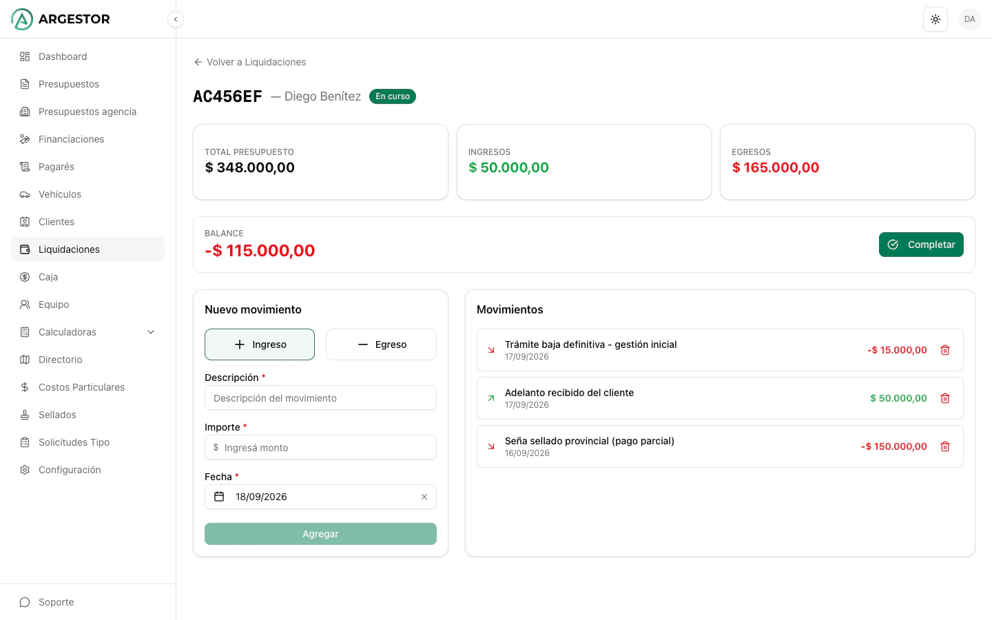Go to Costos Particulares
The width and height of the screenshot is (992, 620).
point(87,387)
